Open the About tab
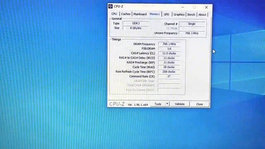265x149 pixels. click(202, 15)
